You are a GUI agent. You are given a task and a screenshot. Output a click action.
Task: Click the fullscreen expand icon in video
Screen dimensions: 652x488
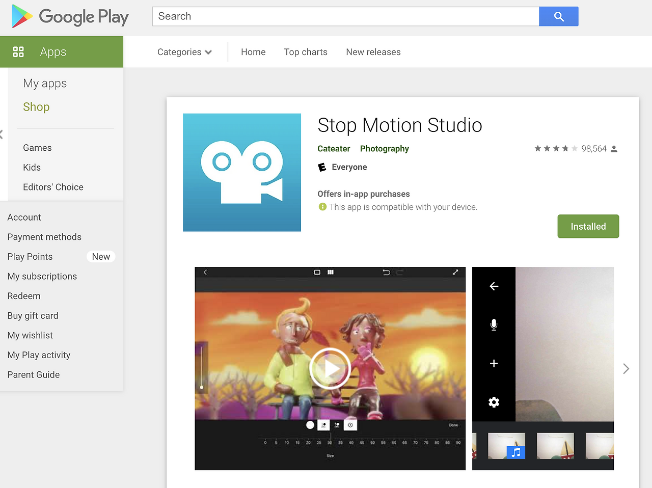point(455,273)
